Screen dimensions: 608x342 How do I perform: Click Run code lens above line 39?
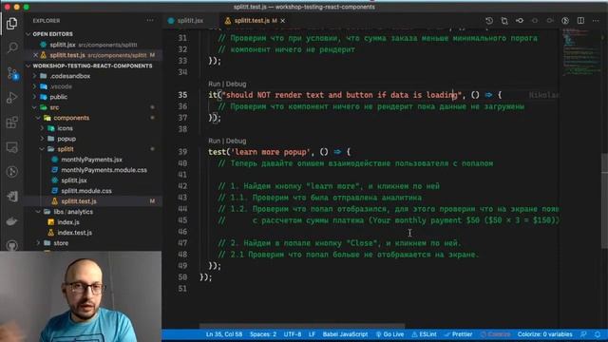pyautogui.click(x=214, y=141)
